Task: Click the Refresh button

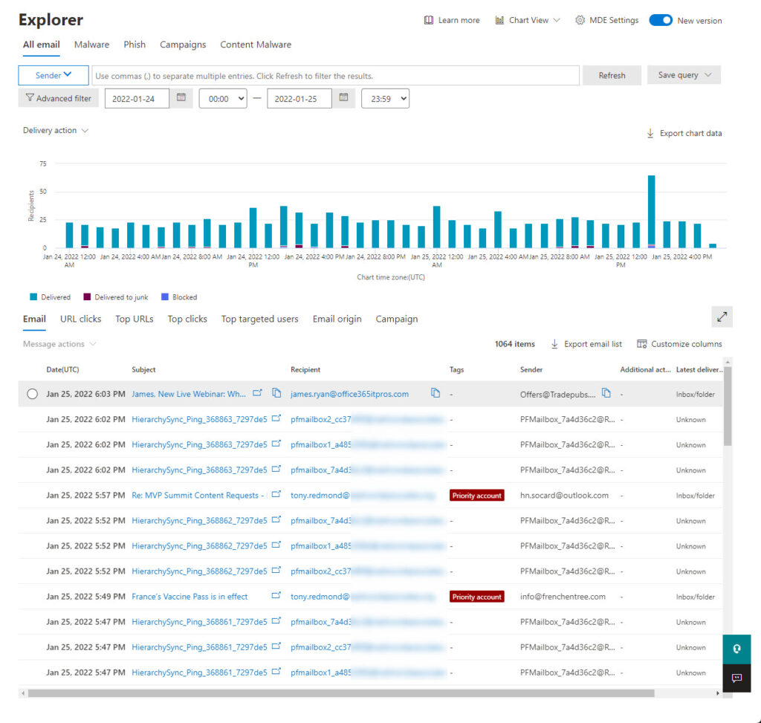Action: 612,75
